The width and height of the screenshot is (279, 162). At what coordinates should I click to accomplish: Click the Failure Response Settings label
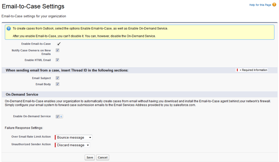pos(24,128)
